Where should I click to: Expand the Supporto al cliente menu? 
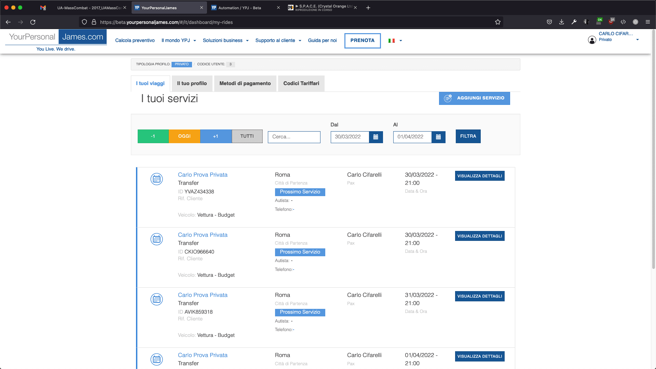pos(278,41)
